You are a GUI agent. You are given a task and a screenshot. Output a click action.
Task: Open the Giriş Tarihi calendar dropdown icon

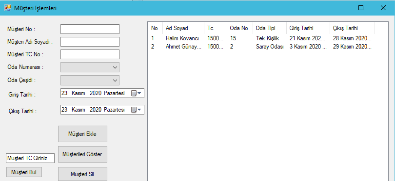[x=136, y=94]
